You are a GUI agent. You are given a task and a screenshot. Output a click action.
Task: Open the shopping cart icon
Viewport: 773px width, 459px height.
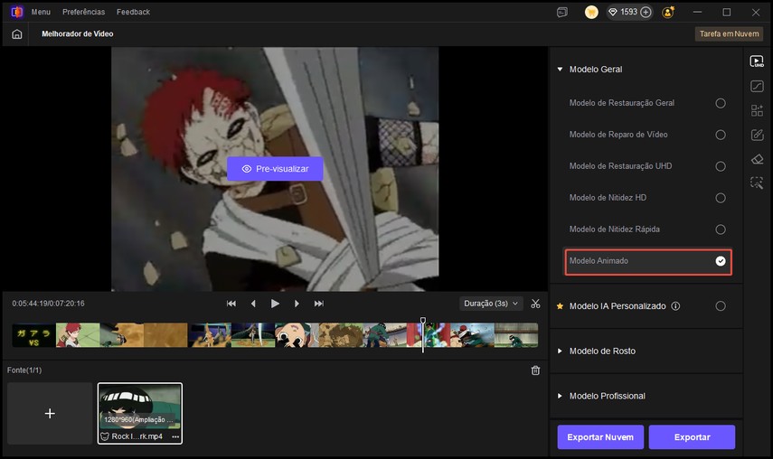tap(591, 13)
